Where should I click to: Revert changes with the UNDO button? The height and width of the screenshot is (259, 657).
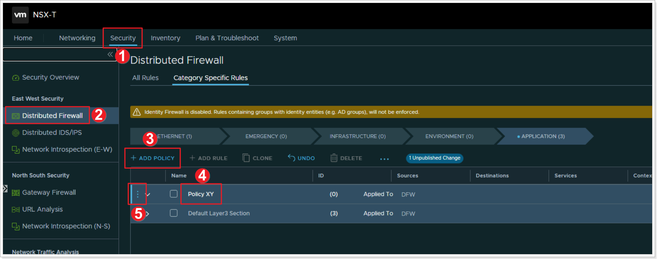point(301,158)
